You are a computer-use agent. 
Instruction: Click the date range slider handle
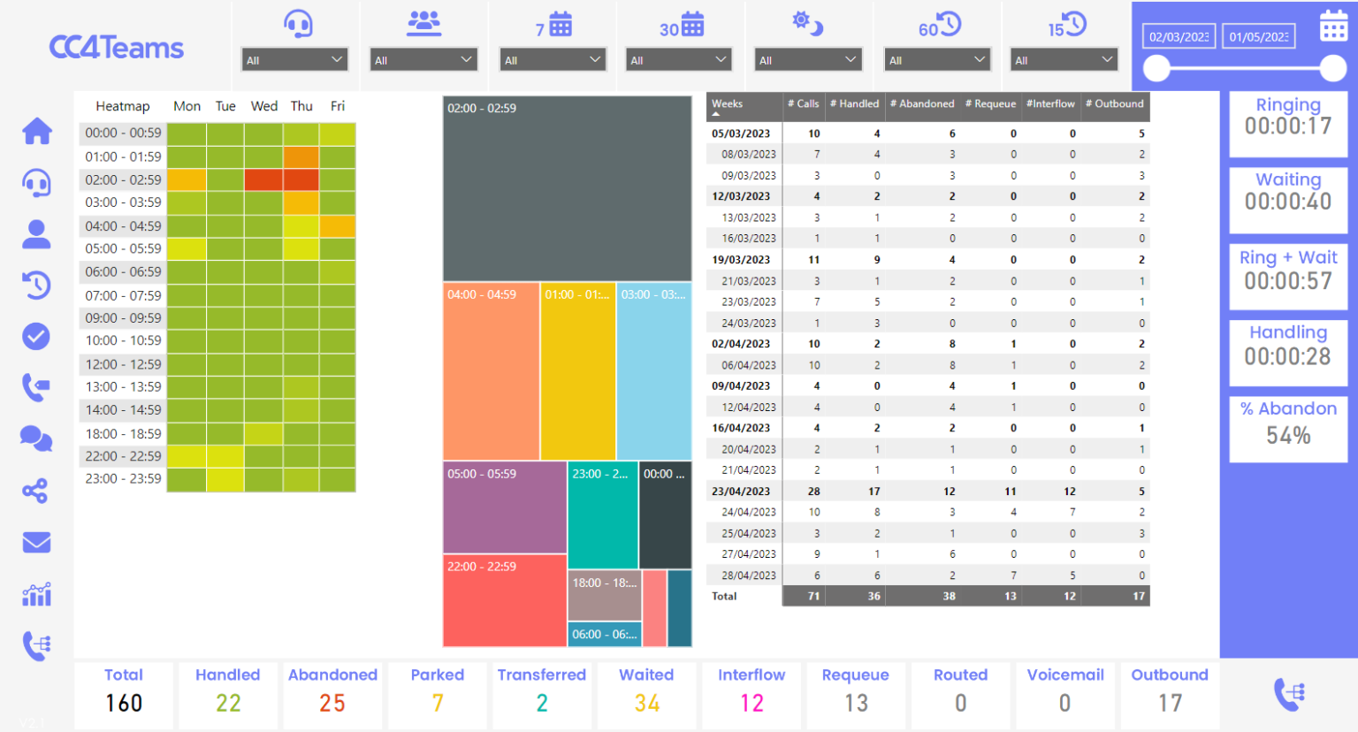[1156, 67]
